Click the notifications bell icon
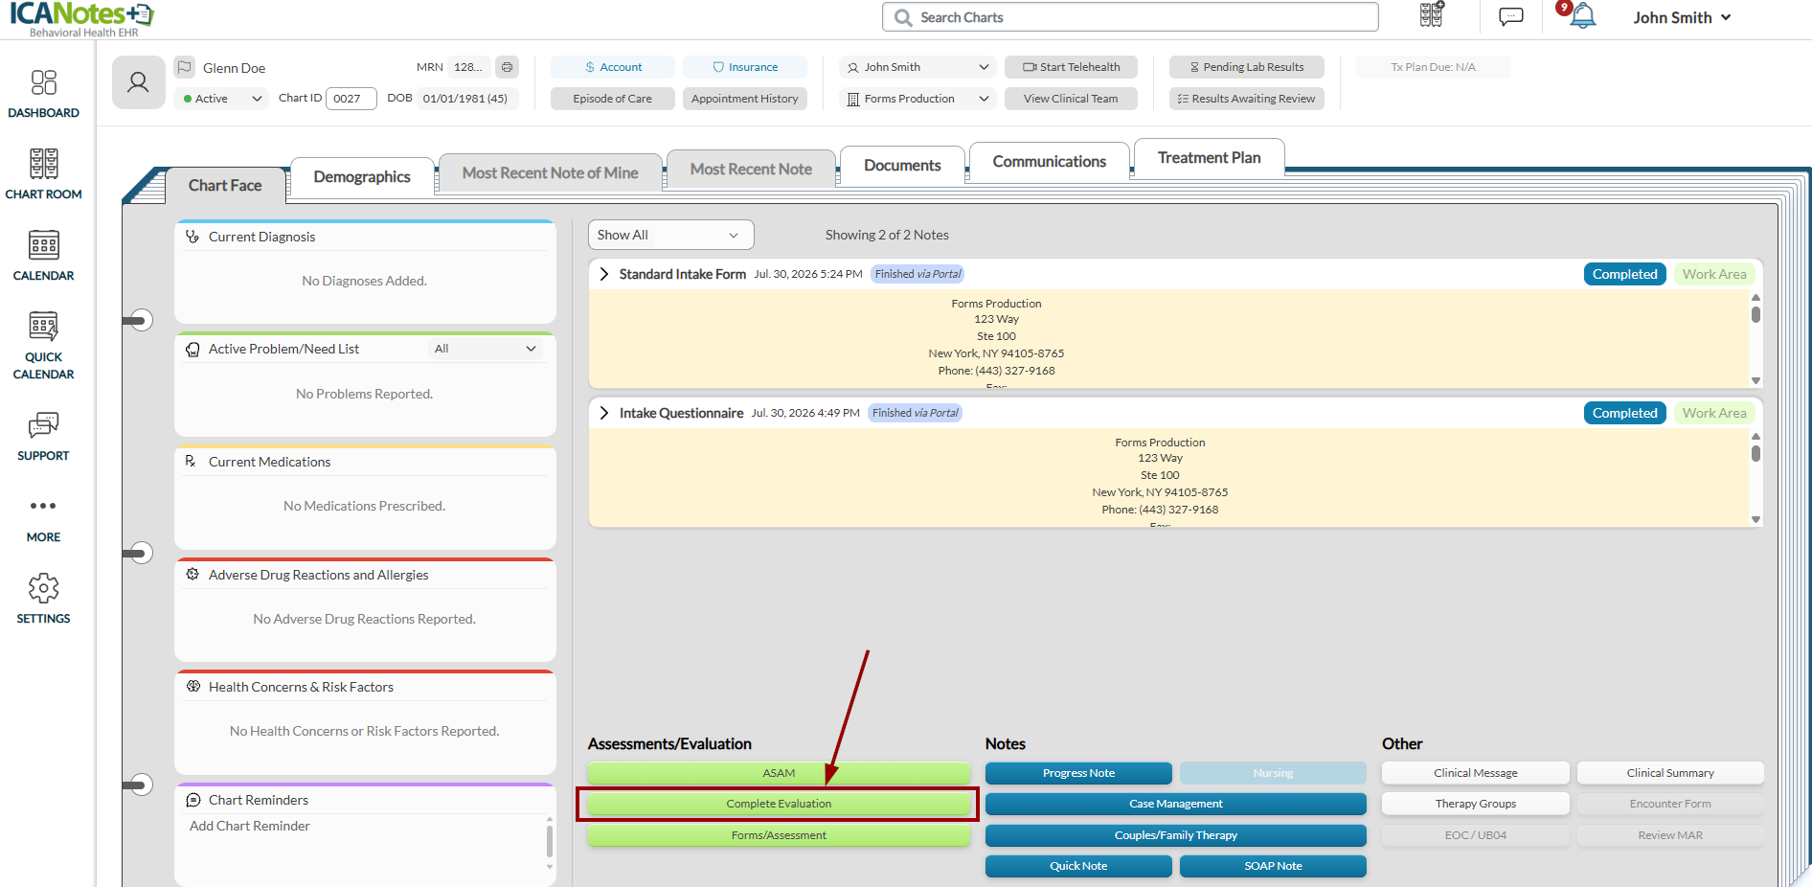This screenshot has width=1812, height=887. coord(1583,16)
